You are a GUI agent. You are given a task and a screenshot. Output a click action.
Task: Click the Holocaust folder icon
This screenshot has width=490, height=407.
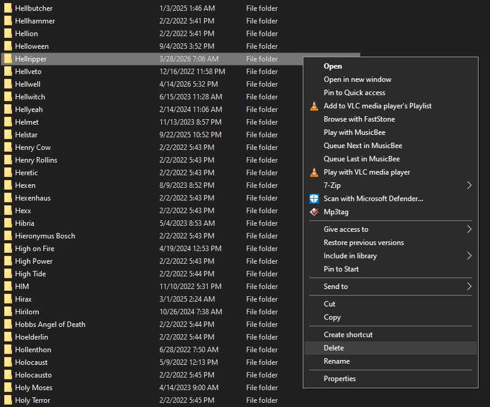8,362
